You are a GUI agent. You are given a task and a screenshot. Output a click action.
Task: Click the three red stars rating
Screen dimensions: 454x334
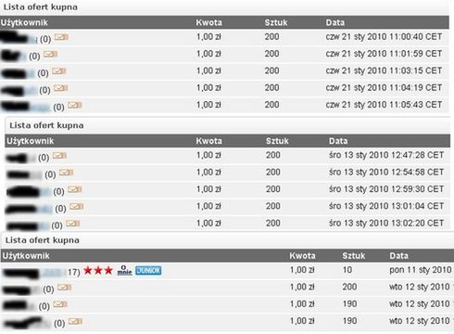98,270
